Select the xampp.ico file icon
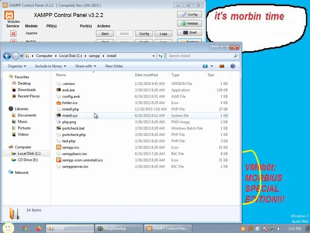The height and width of the screenshot is (233, 310). [58, 147]
